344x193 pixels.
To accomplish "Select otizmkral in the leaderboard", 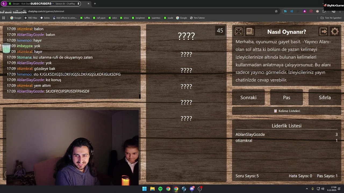I will point(244,140).
